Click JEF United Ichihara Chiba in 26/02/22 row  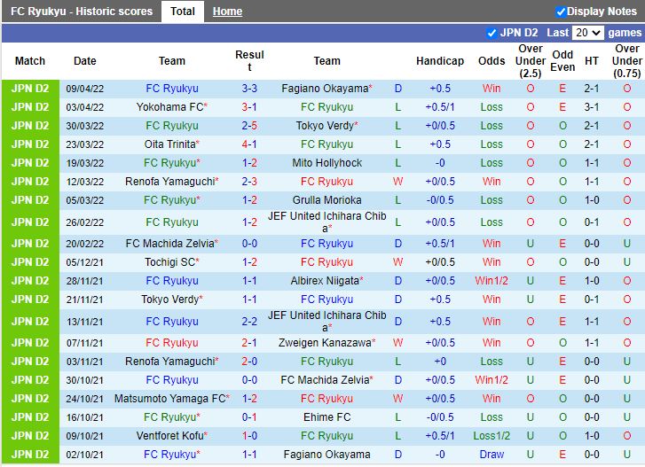(327, 222)
